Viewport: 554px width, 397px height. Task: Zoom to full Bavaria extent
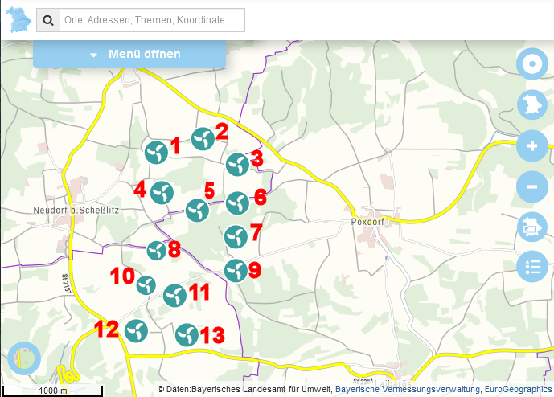point(531,105)
